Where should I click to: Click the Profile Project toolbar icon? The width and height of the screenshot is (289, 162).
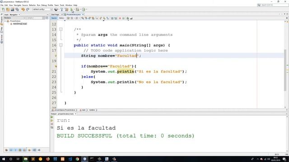click(84, 9)
